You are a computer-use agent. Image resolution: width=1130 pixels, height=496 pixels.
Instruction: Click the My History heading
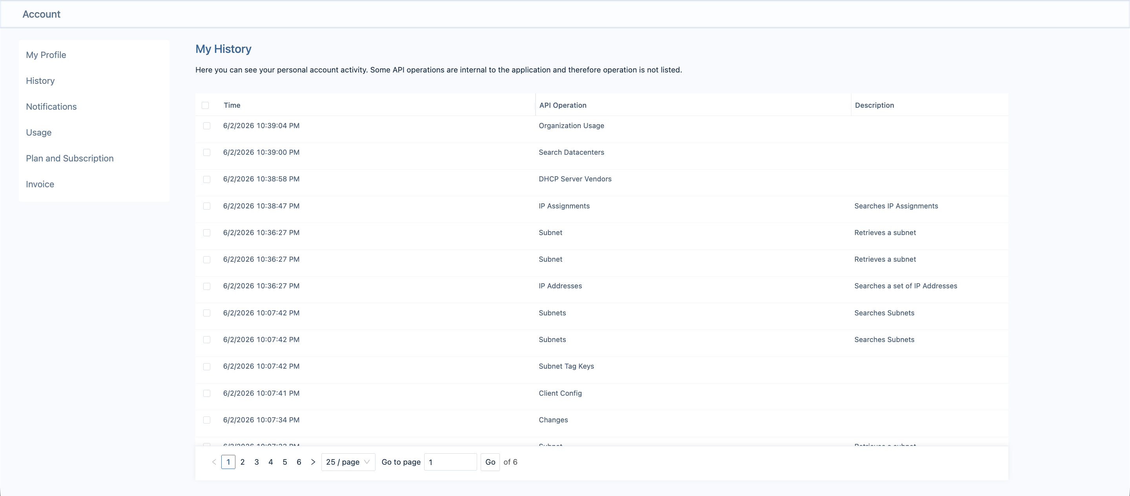coord(223,49)
